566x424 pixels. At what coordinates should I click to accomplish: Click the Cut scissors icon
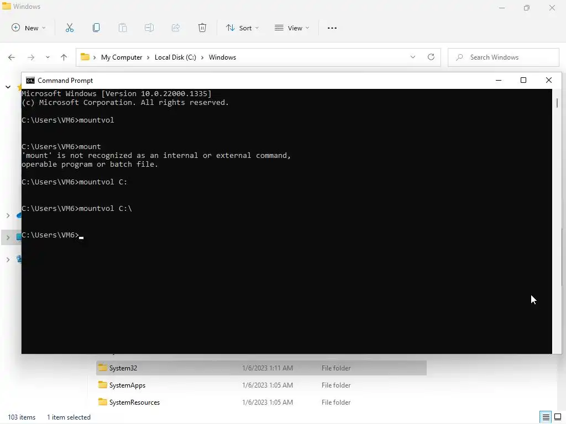coord(70,28)
